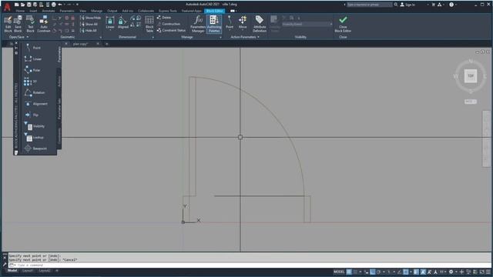Switch to the Annotate ribbon tab
The height and width of the screenshot is (277, 493).
tap(48, 11)
